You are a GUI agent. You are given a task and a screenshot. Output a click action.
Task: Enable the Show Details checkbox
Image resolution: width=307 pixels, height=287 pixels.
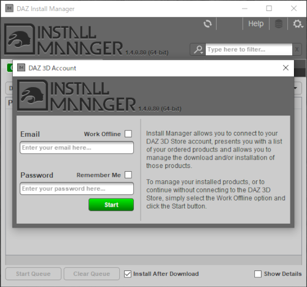point(258,274)
